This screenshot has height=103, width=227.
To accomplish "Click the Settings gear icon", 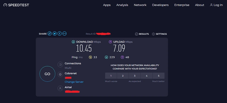I will (x=153, y=34).
